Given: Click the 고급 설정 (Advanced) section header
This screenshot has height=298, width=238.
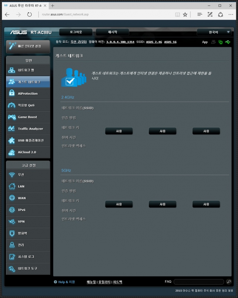Looking at the screenshot, I should click(x=28, y=165).
